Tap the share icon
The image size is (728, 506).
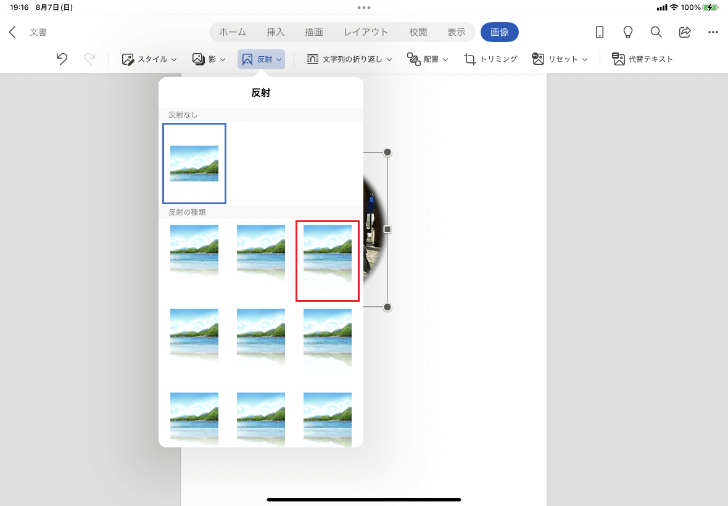click(685, 32)
